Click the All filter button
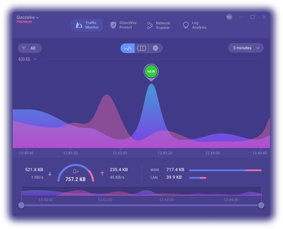This screenshot has width=283, height=229. [x=30, y=48]
